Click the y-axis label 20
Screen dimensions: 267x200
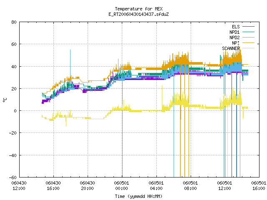click(14, 89)
